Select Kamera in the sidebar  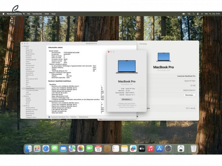(x=28, y=64)
